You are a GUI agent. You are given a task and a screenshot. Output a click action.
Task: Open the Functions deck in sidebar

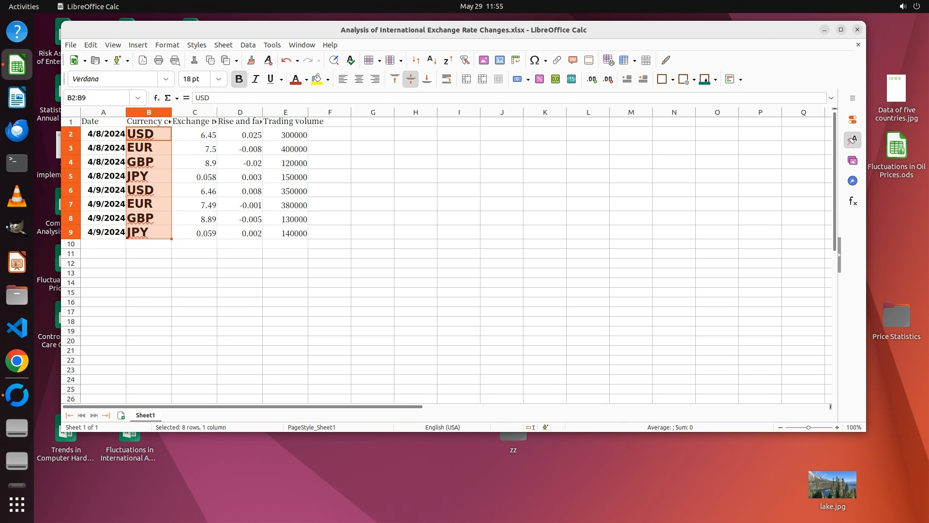click(853, 201)
